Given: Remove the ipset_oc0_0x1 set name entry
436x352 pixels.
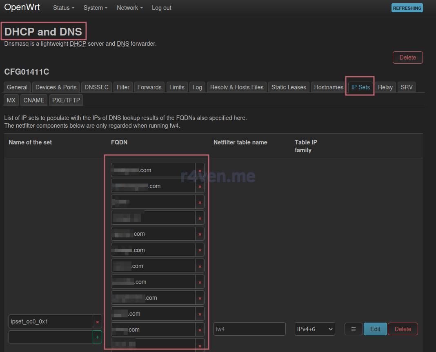Looking at the screenshot, I should click(97, 322).
